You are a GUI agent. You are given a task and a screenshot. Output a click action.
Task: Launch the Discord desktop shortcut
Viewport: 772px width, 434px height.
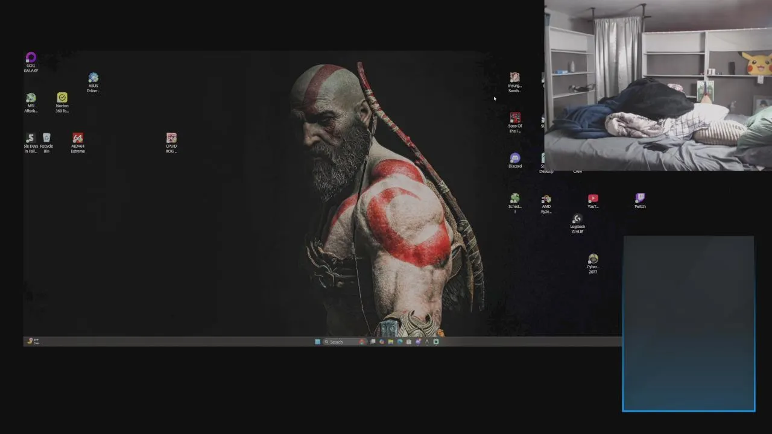[x=514, y=161]
